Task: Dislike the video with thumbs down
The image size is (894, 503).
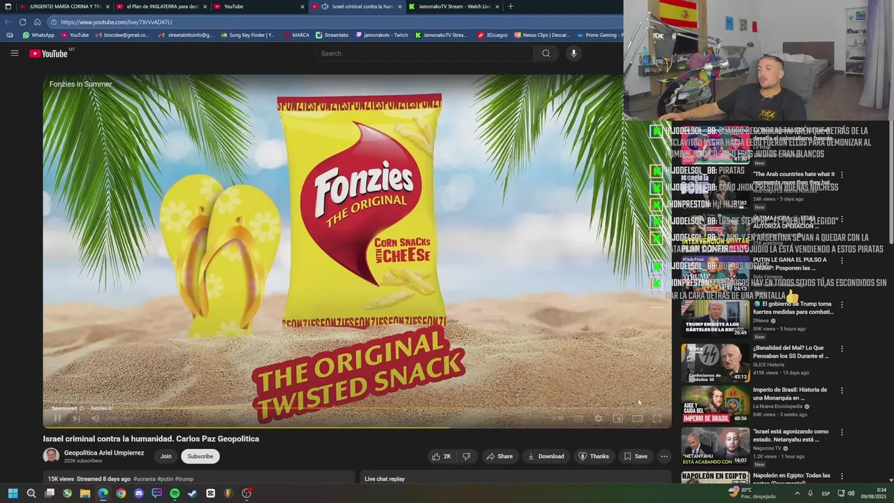Action: coord(467,456)
